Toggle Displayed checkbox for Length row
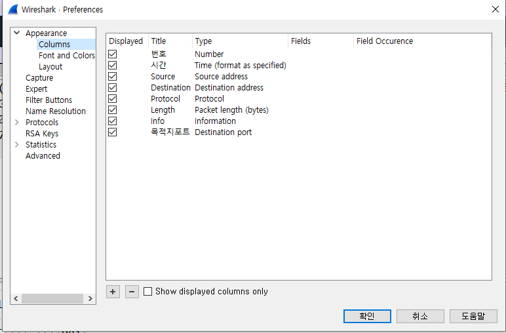Image resolution: width=506 pixels, height=333 pixels. [x=112, y=109]
